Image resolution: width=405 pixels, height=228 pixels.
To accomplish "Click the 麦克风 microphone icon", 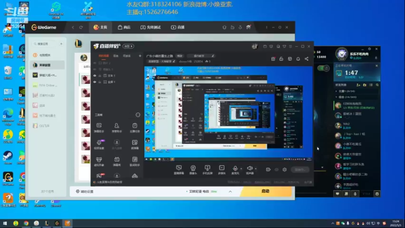I will [235, 170].
